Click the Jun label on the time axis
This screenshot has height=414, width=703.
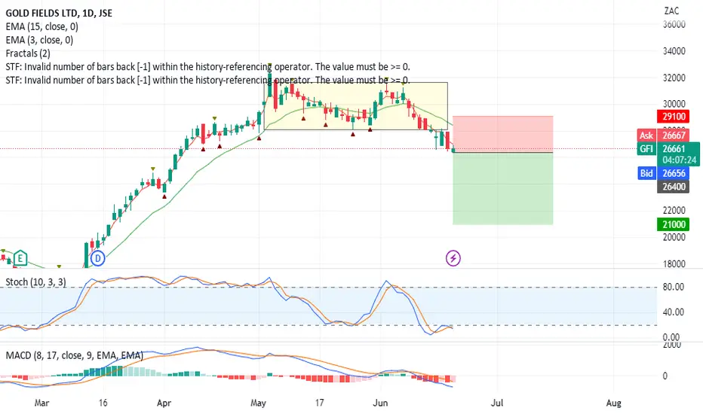380,403
